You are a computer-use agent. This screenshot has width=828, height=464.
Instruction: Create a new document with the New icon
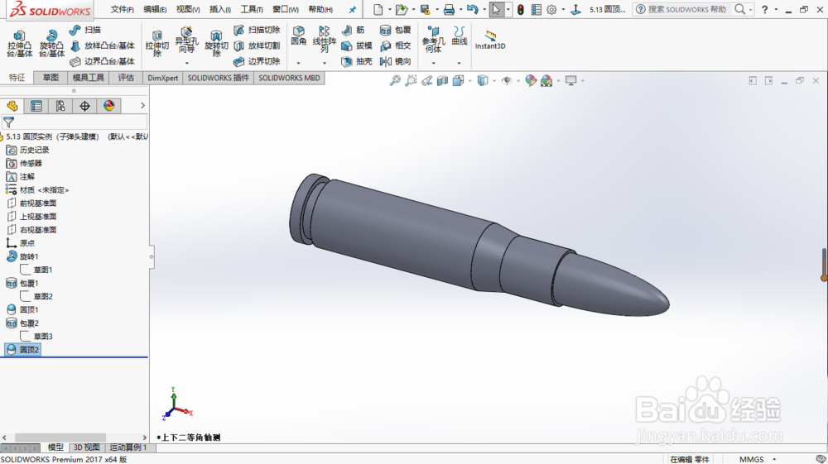pyautogui.click(x=378, y=9)
